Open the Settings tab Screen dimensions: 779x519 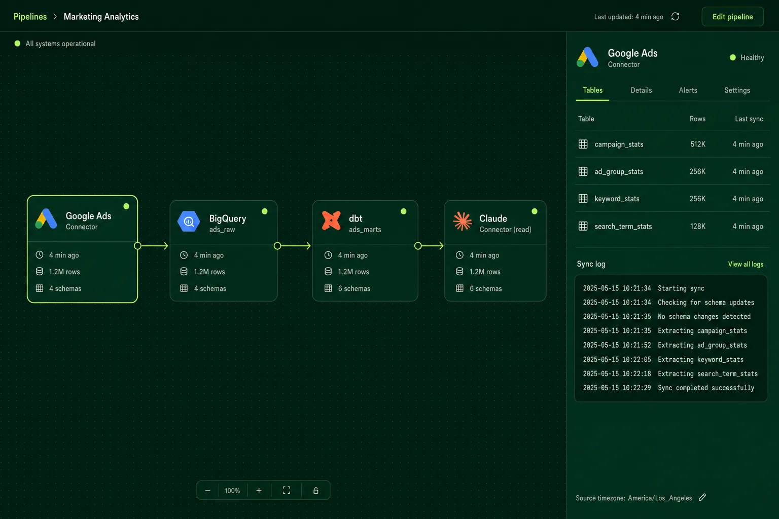[x=737, y=90]
